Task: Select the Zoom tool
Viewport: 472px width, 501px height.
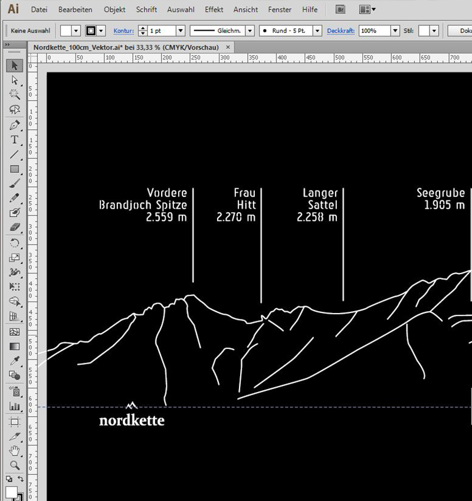Action: (x=14, y=465)
